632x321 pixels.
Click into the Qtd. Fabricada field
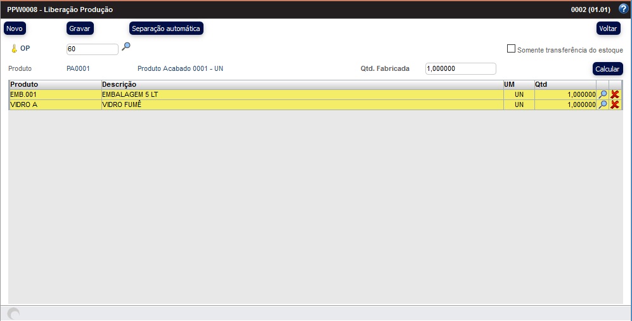460,68
